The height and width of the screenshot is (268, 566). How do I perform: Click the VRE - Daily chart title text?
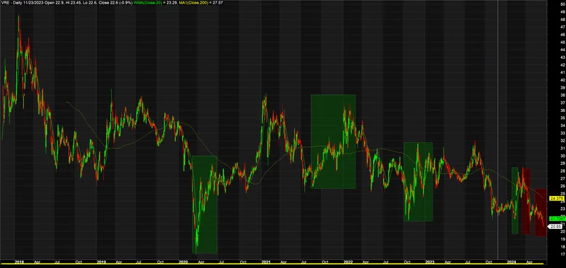tap(12, 2)
